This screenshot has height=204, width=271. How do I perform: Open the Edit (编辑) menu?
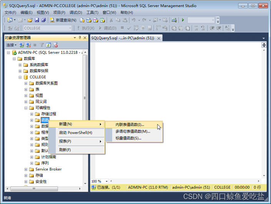pos(27,13)
